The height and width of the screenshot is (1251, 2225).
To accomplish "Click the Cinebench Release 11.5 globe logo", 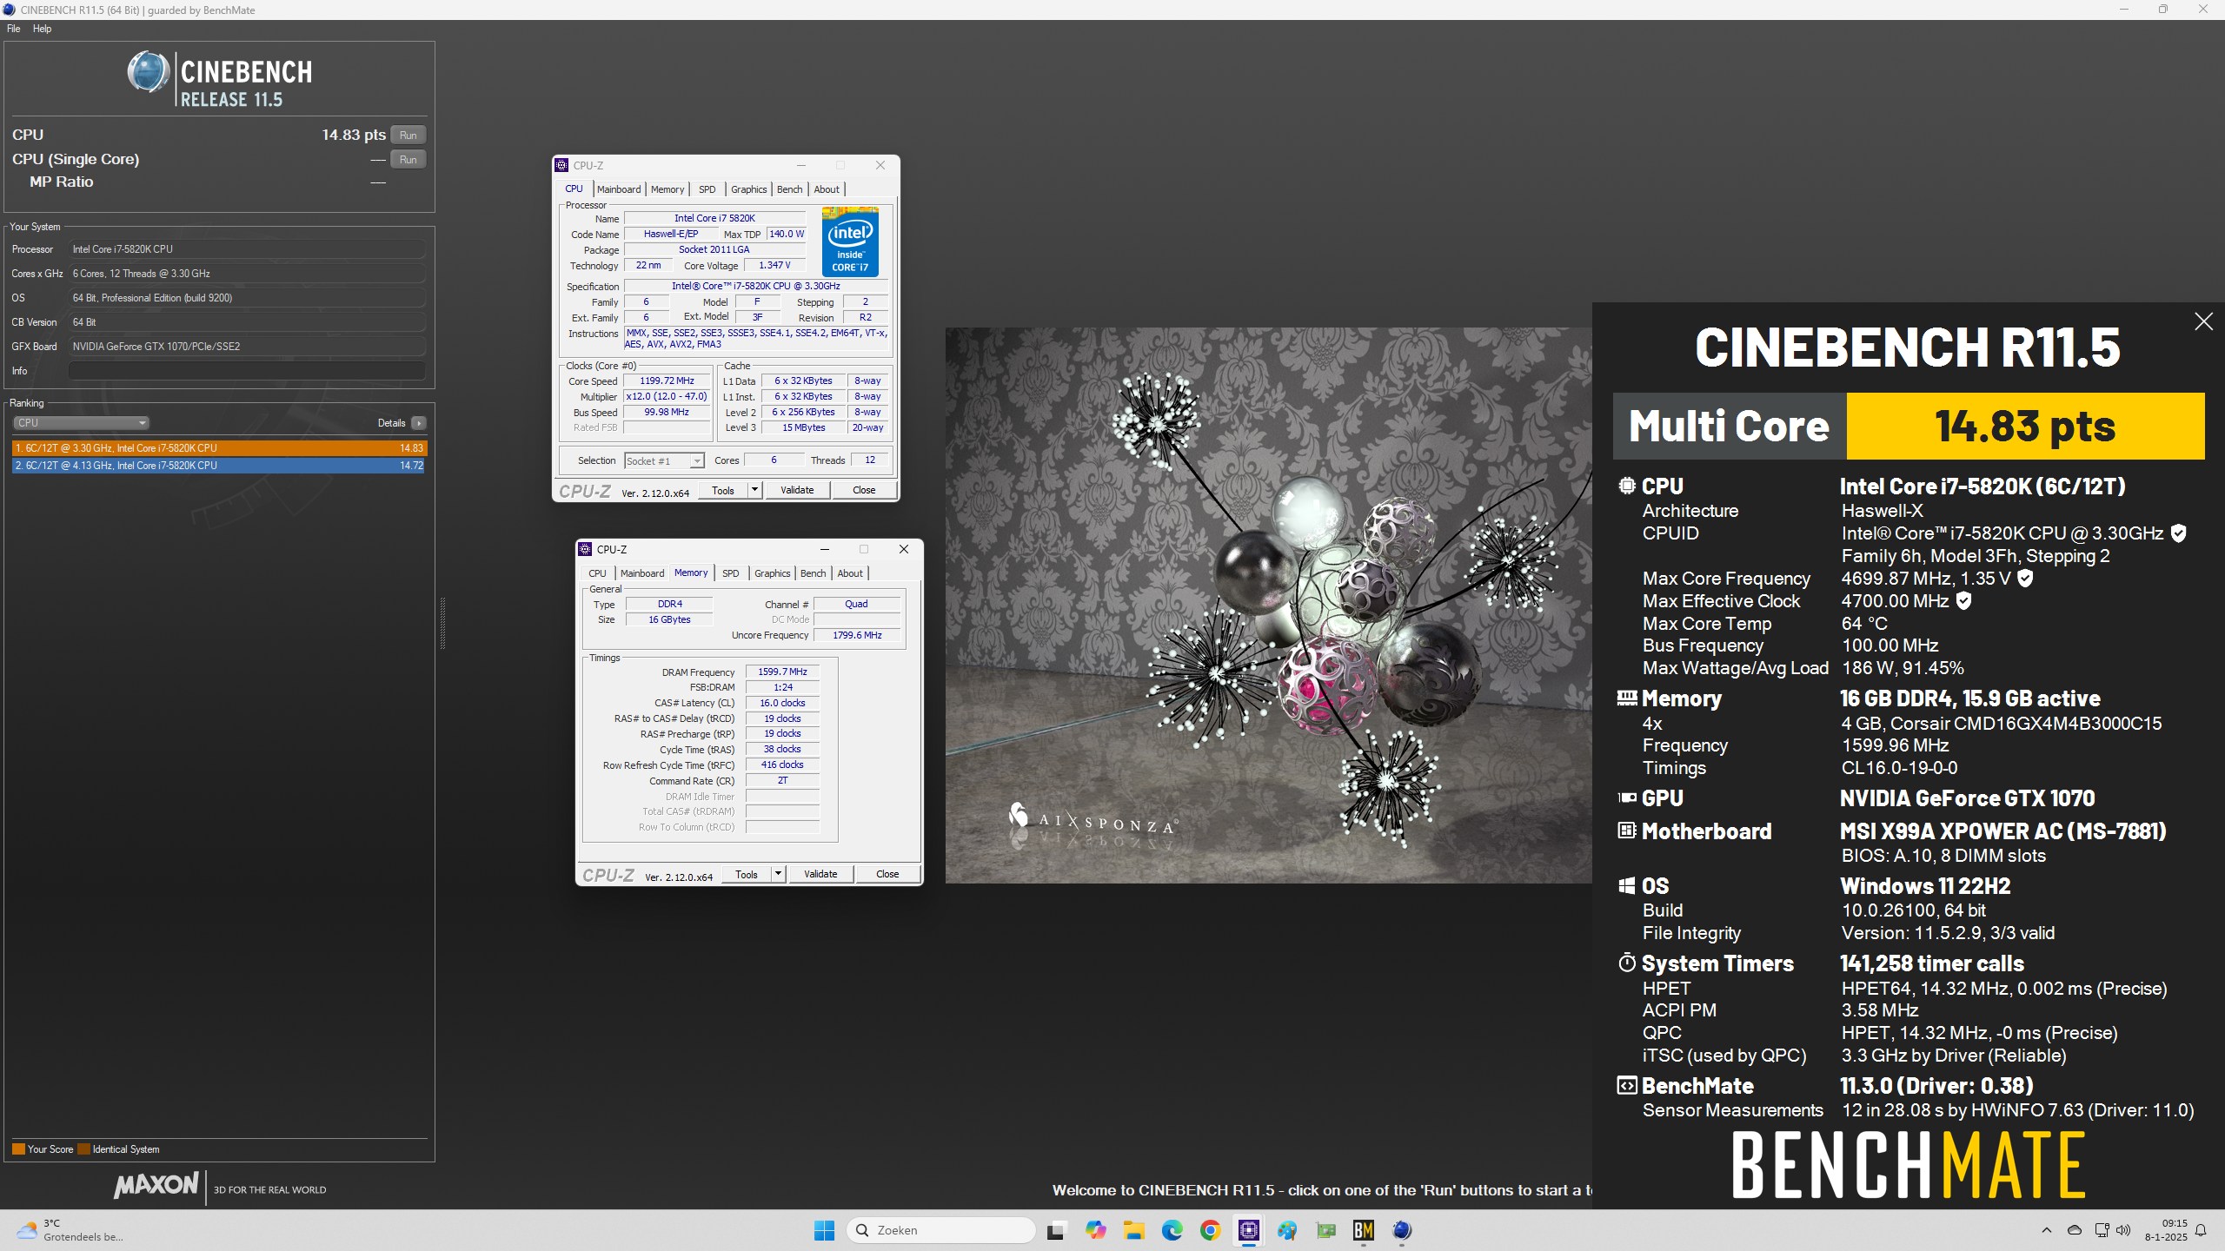I will coord(148,72).
